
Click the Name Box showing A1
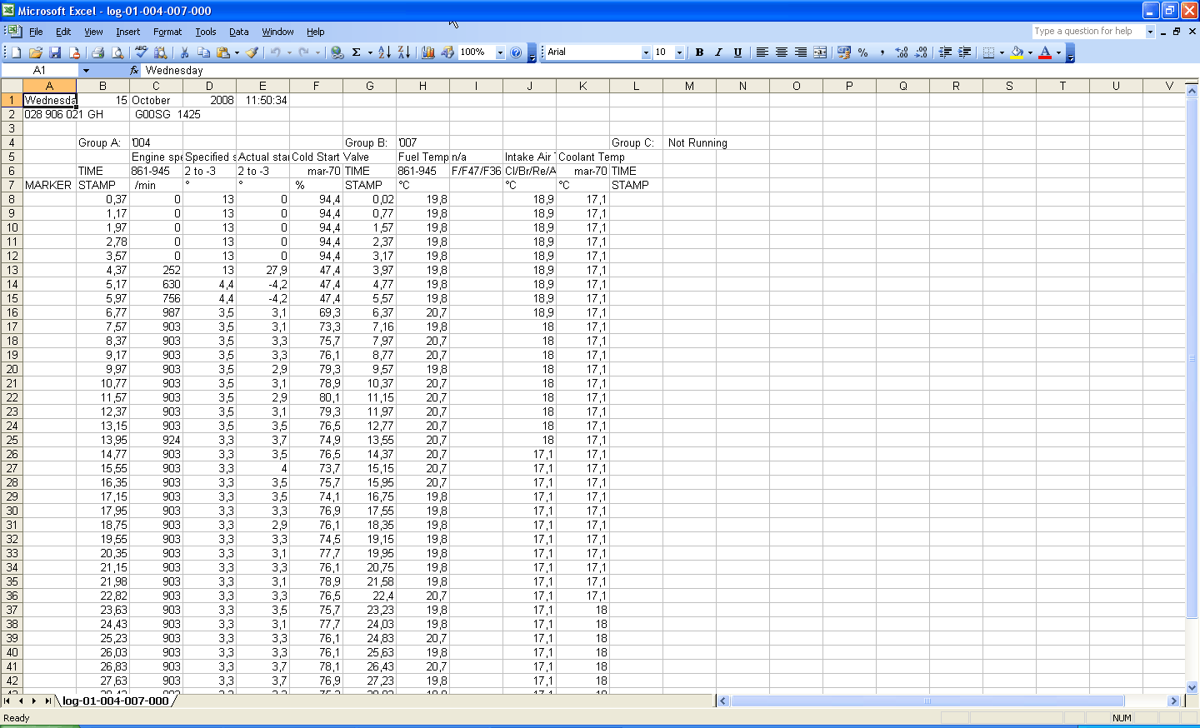pyautogui.click(x=39, y=71)
